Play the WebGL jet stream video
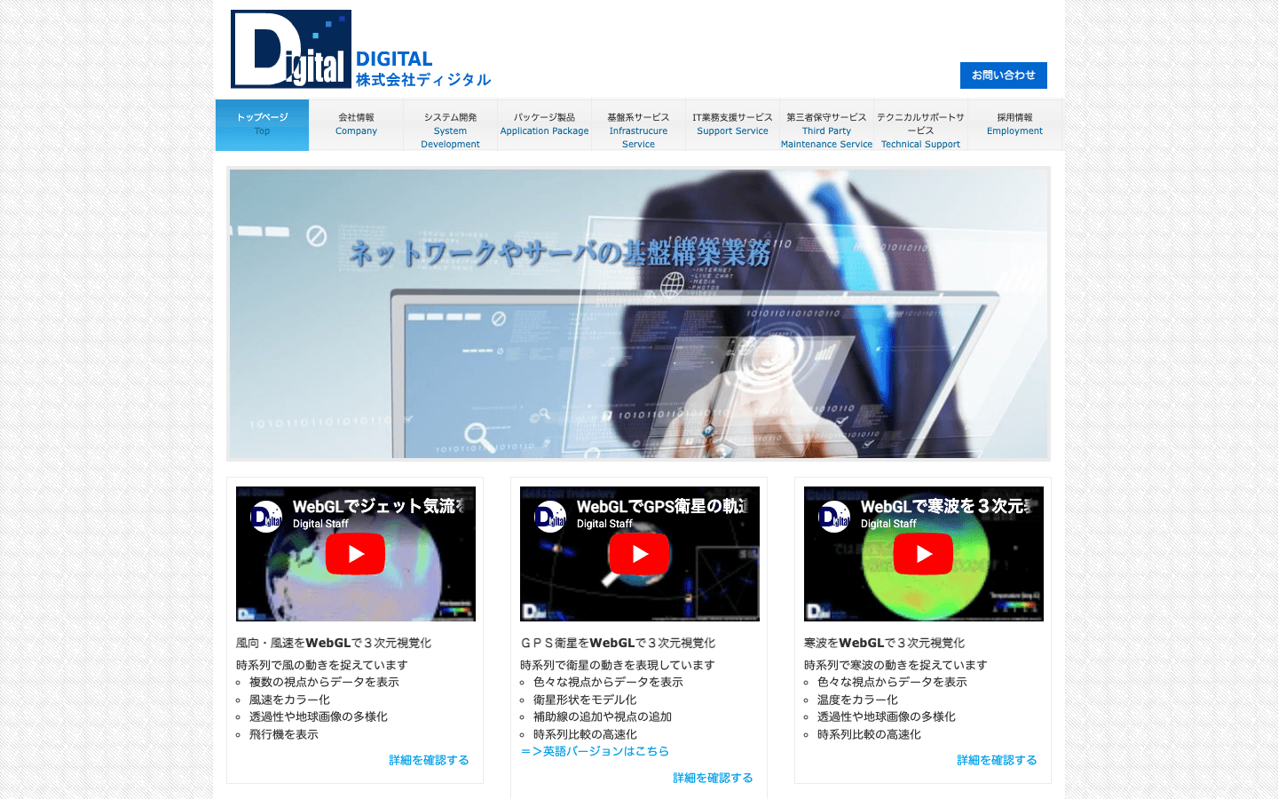Screen dimensions: 1278x799 (355, 554)
